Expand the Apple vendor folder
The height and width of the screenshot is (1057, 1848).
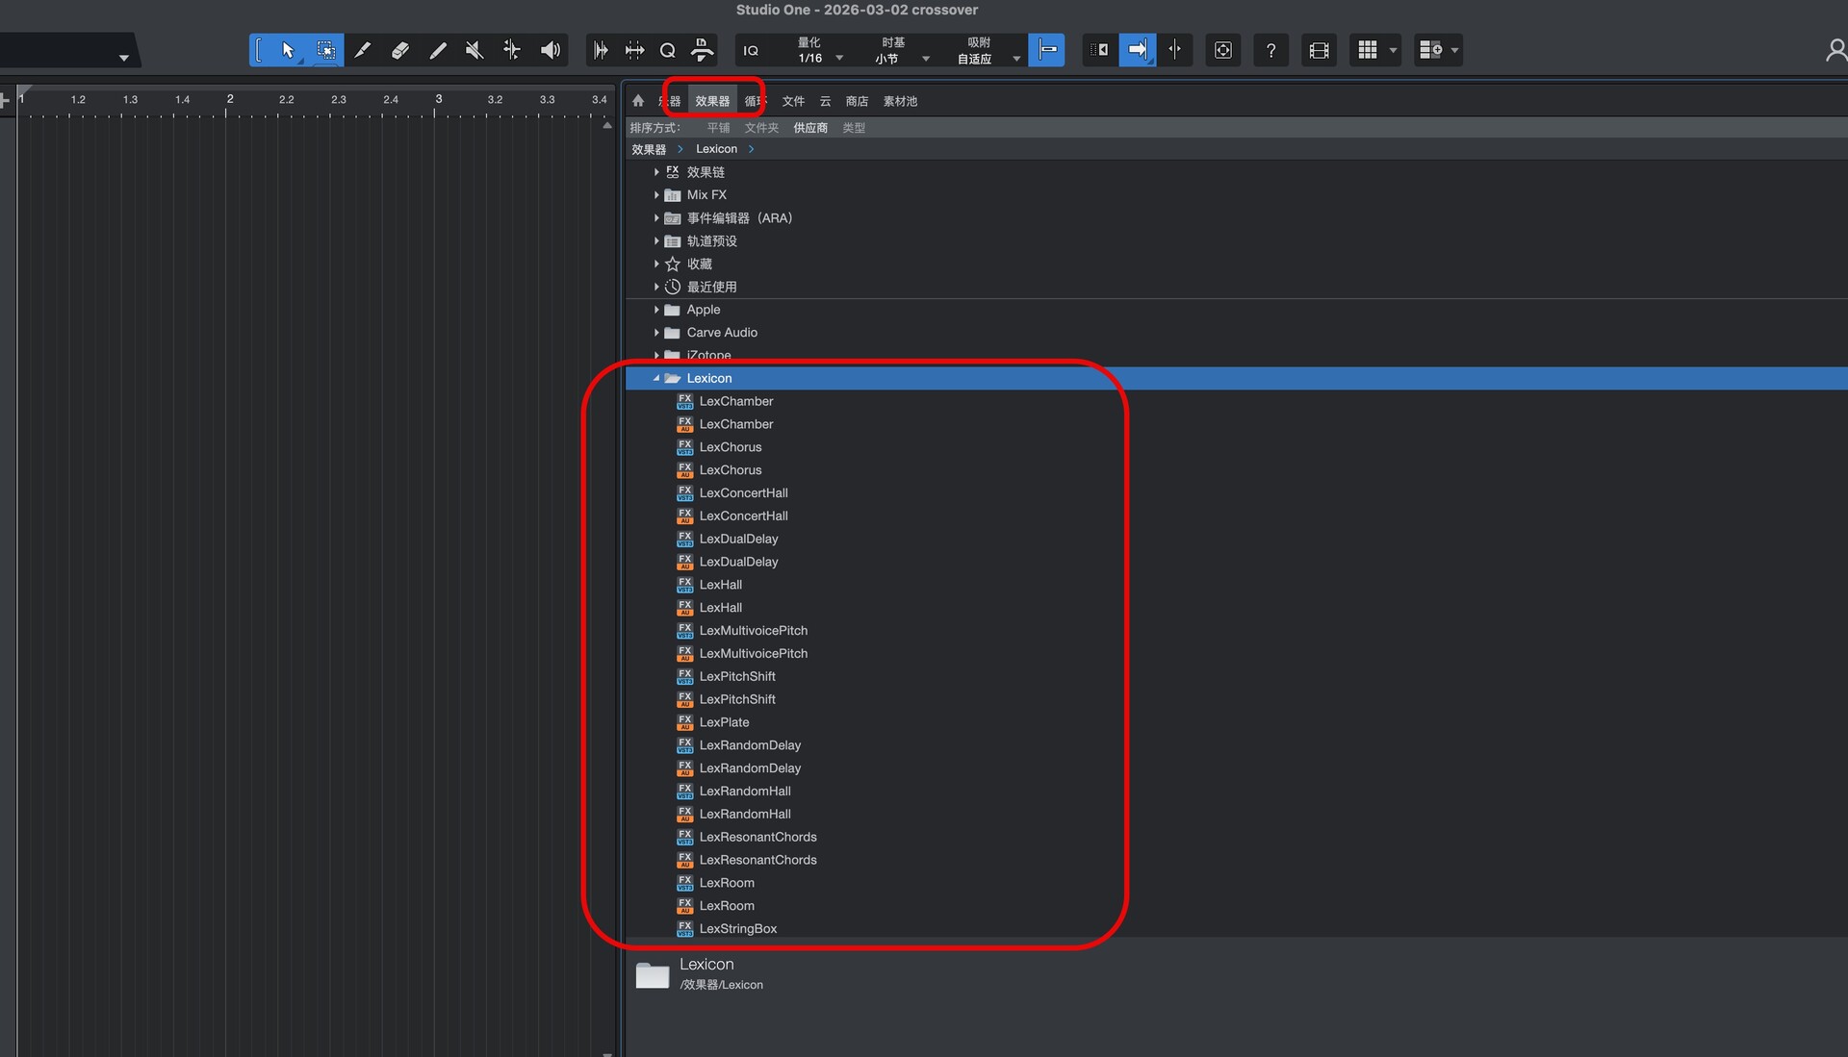click(x=656, y=310)
